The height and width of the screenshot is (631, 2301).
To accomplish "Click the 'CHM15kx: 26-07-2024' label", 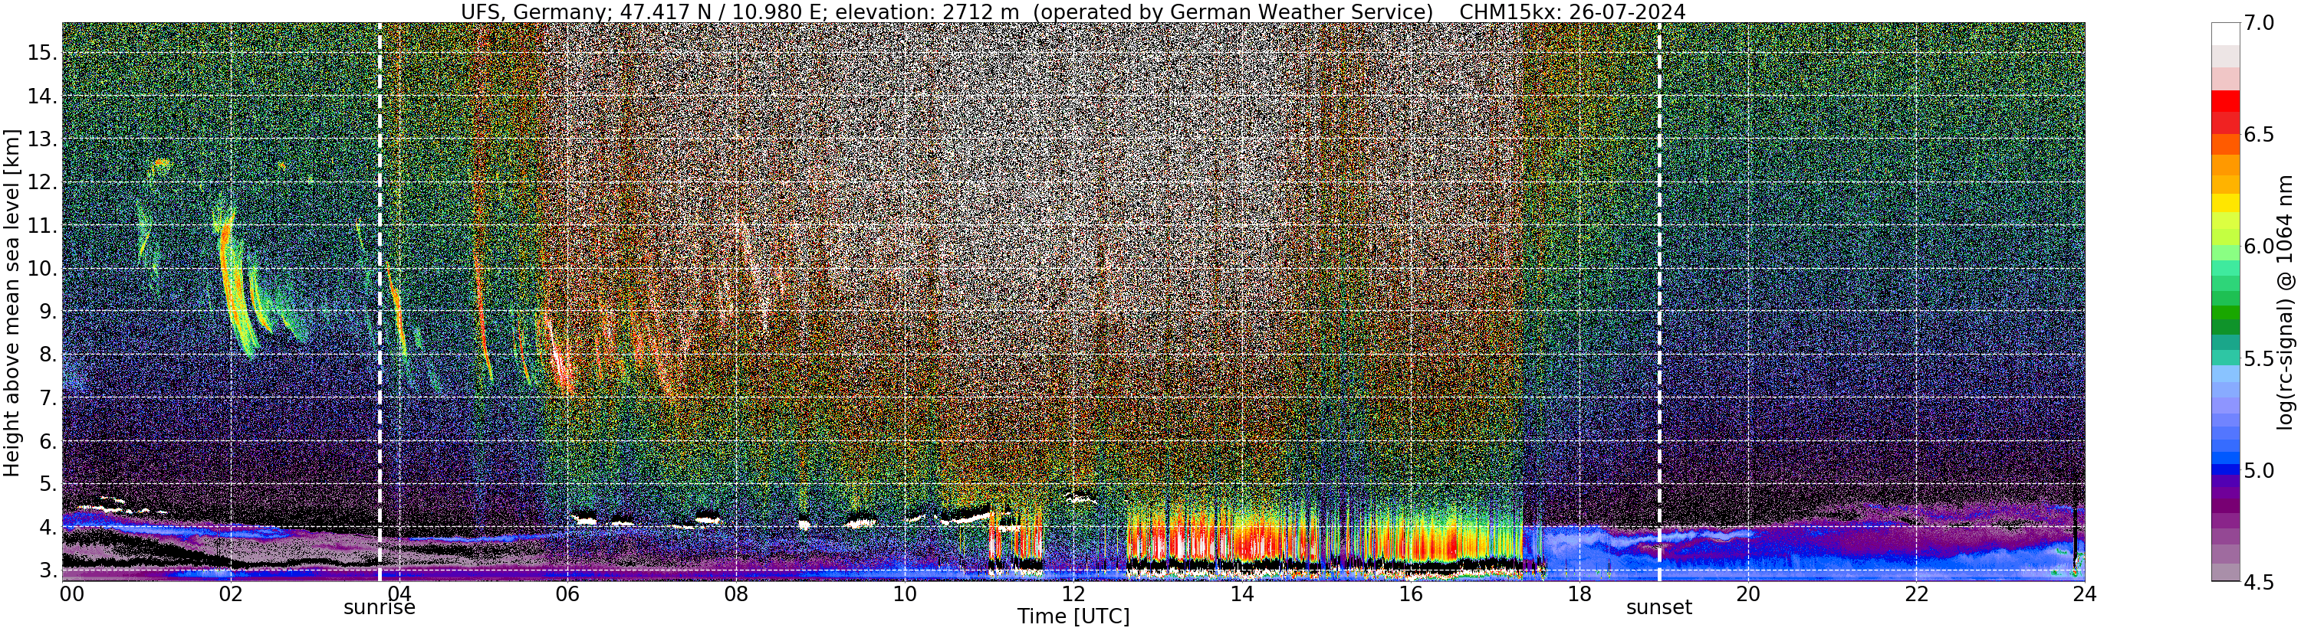I will click(x=1572, y=11).
